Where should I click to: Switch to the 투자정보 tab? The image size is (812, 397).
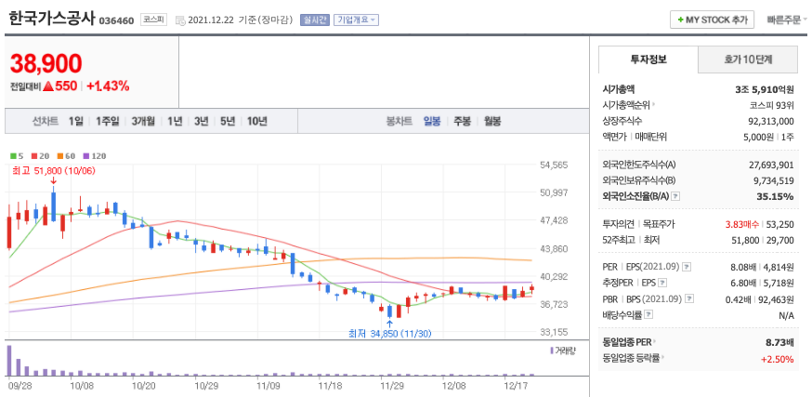pyautogui.click(x=648, y=60)
